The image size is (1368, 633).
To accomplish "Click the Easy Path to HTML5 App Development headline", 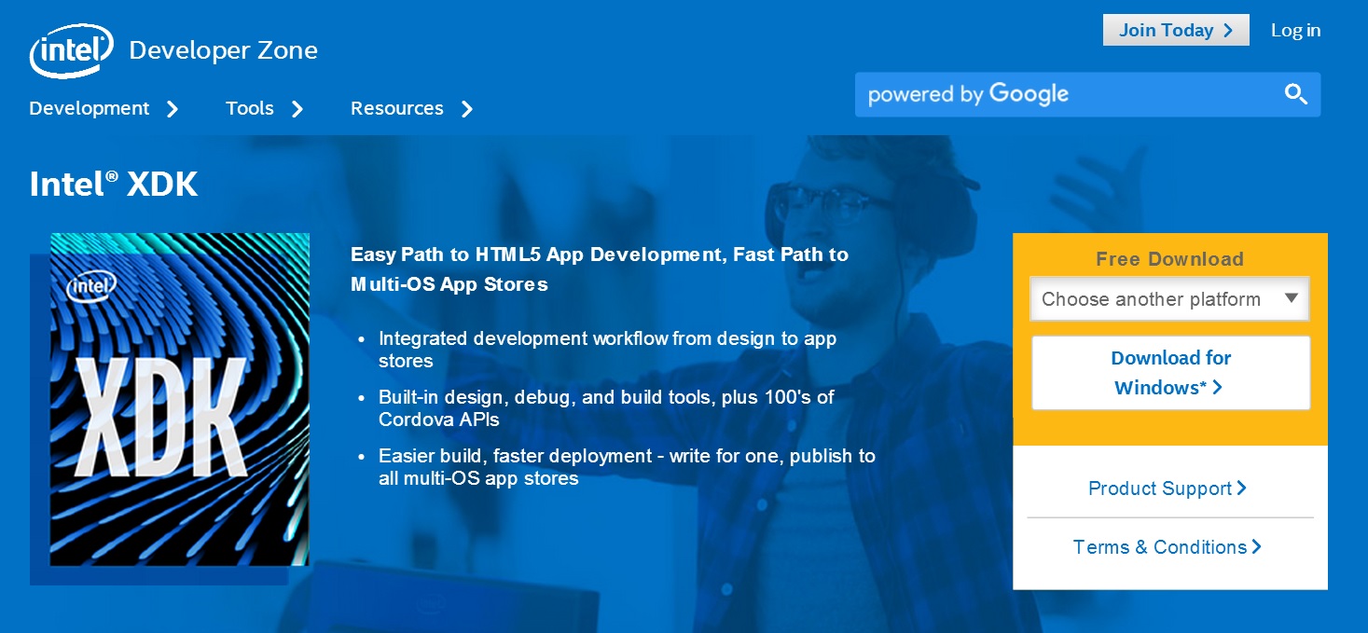I will 600,268.
